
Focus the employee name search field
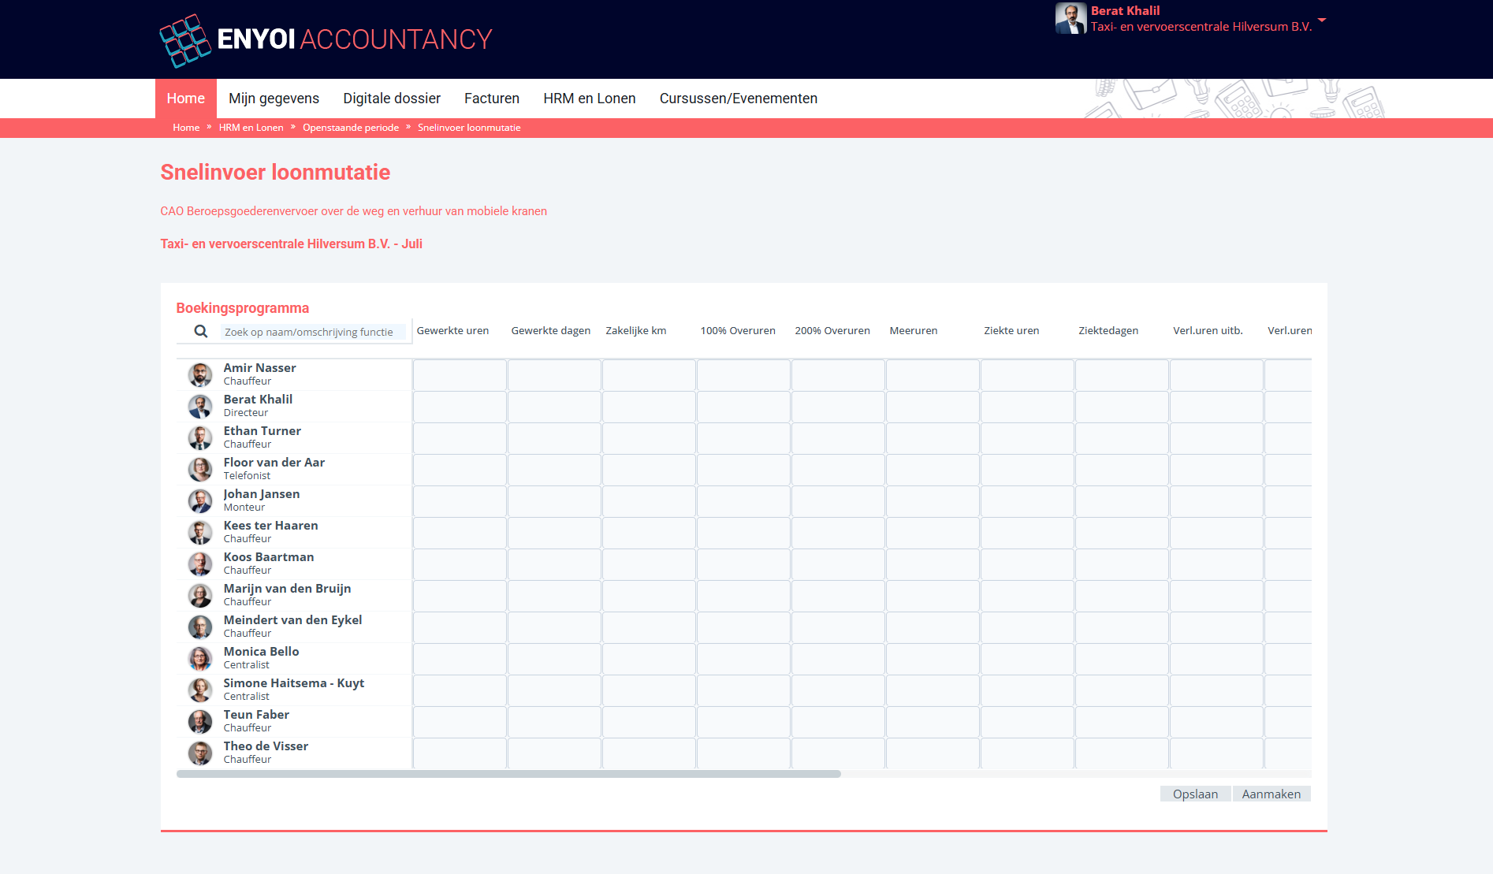point(311,333)
